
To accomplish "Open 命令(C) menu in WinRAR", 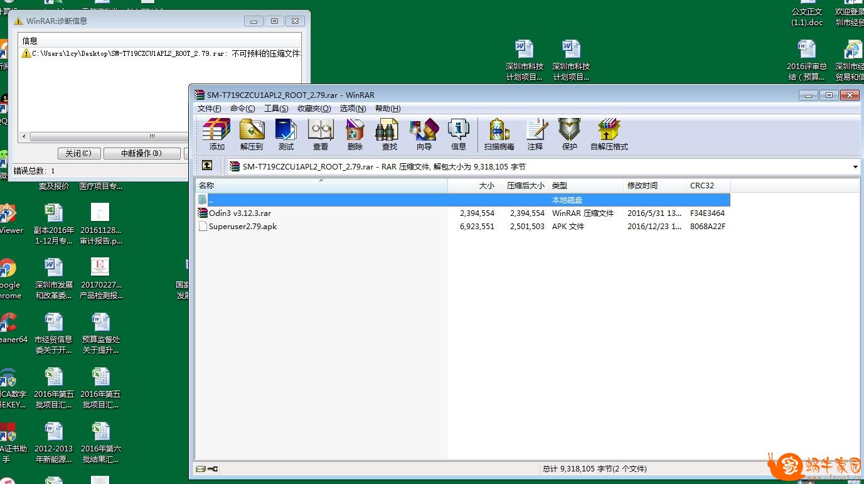I will [x=243, y=109].
